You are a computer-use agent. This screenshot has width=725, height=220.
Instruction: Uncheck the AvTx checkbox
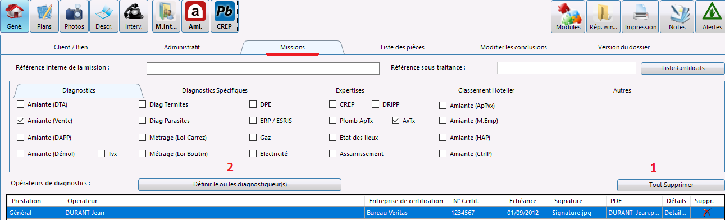(395, 121)
